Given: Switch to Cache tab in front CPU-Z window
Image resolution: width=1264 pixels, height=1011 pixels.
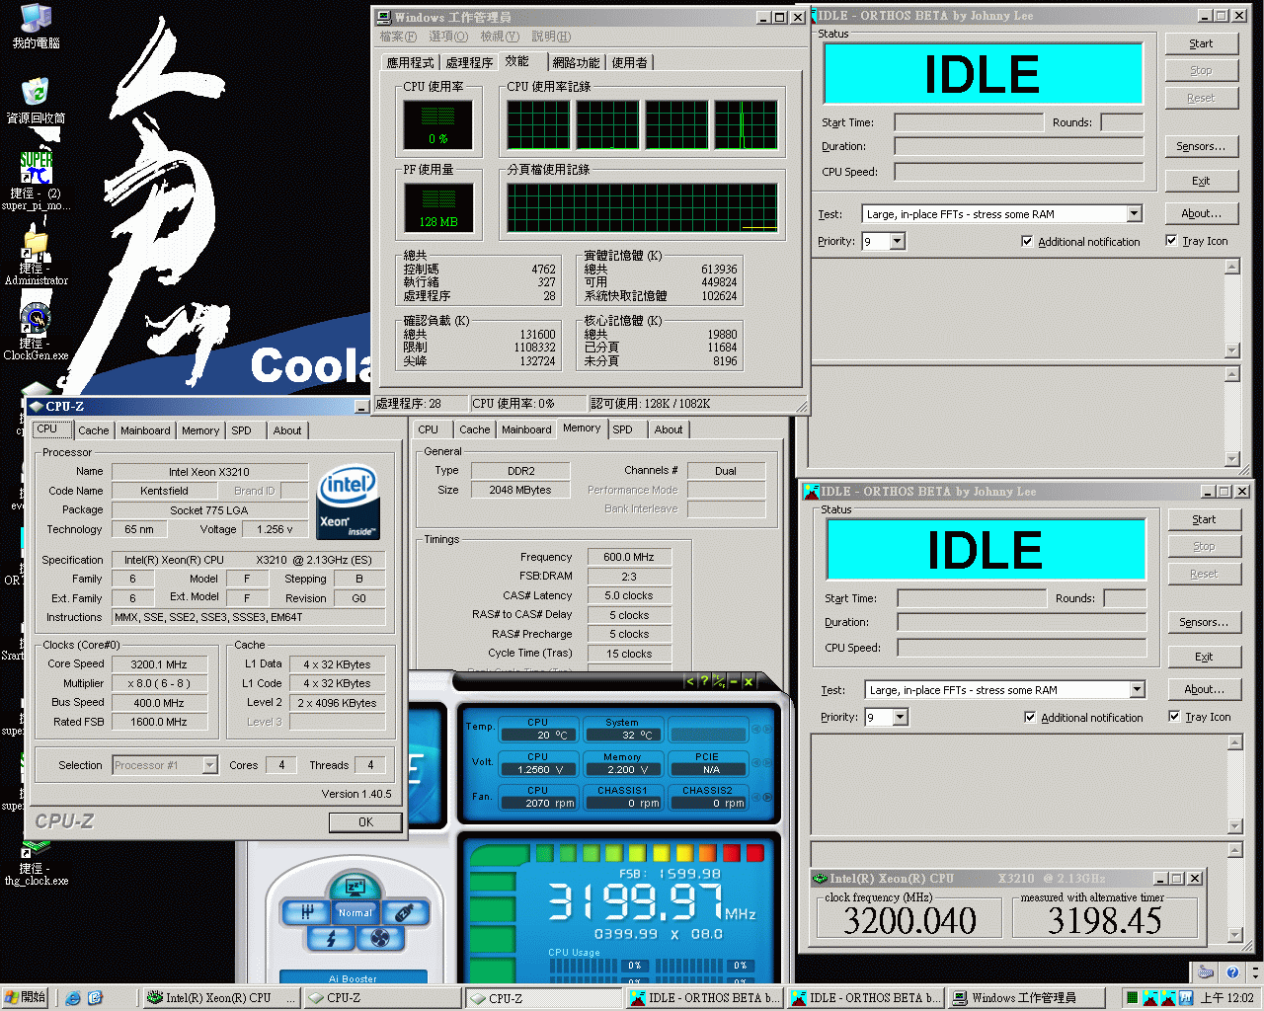Looking at the screenshot, I should [x=94, y=430].
